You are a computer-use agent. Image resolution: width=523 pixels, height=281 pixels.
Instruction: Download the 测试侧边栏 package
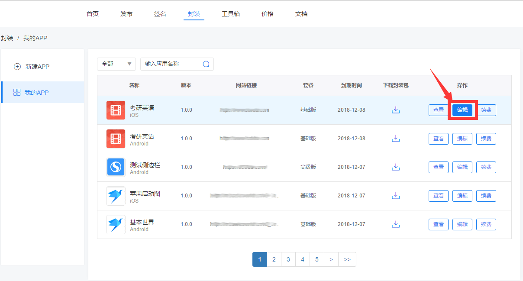[395, 167]
